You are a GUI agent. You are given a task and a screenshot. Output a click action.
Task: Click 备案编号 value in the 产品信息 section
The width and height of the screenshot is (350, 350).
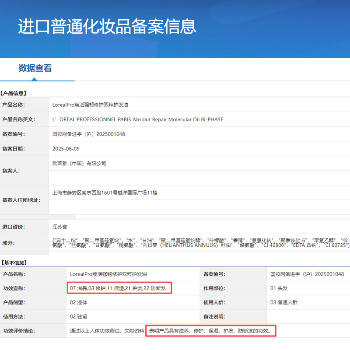[89, 134]
